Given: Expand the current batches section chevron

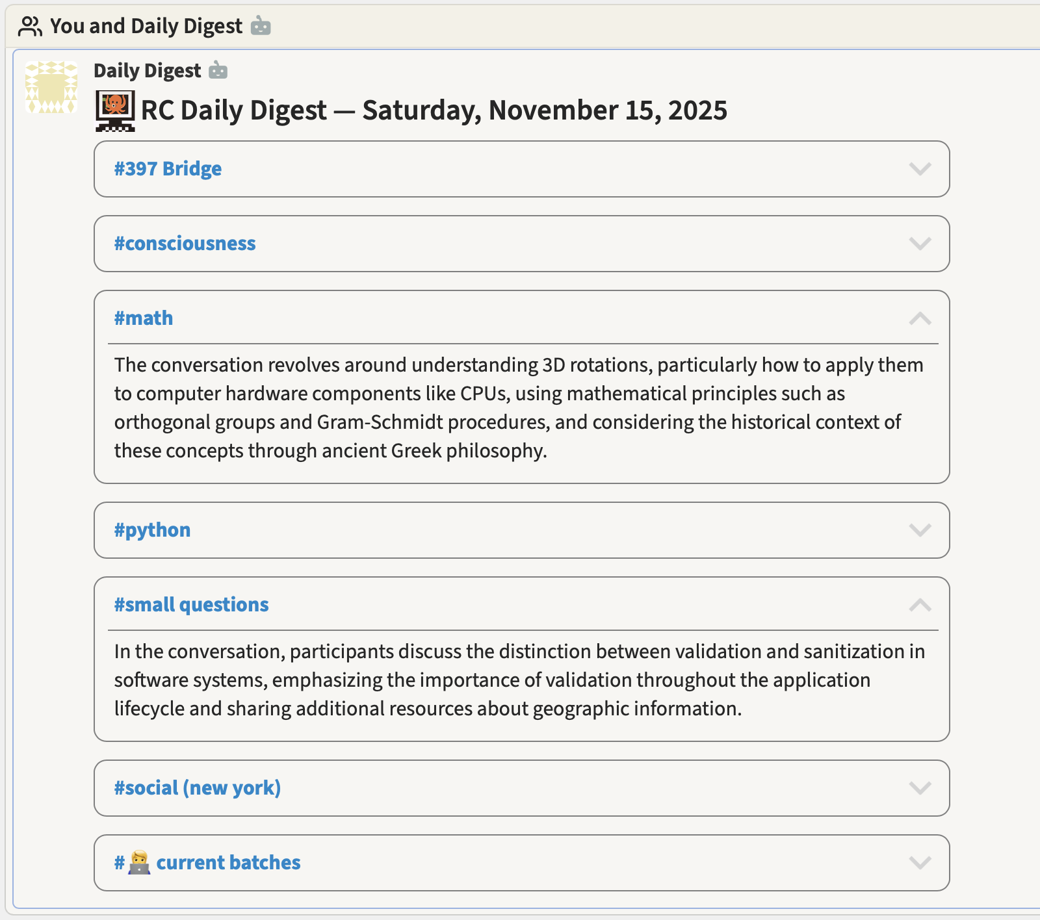Looking at the screenshot, I should 920,863.
